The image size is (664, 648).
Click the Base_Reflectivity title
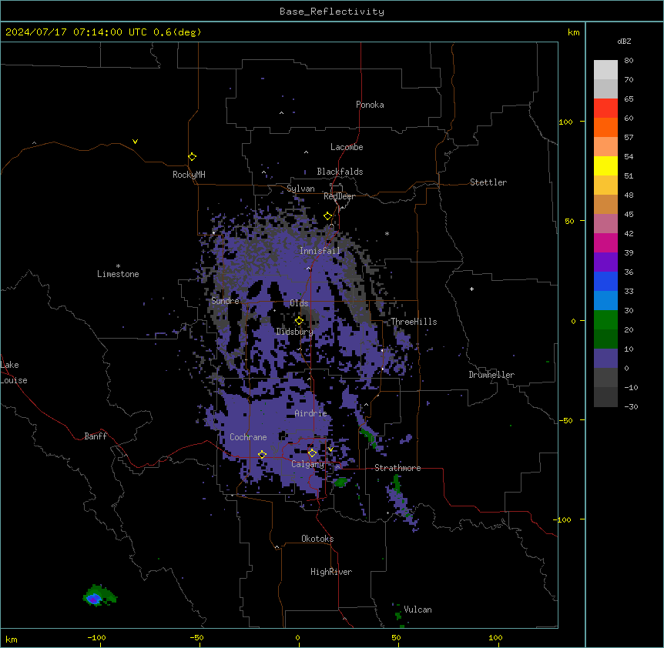332,12
